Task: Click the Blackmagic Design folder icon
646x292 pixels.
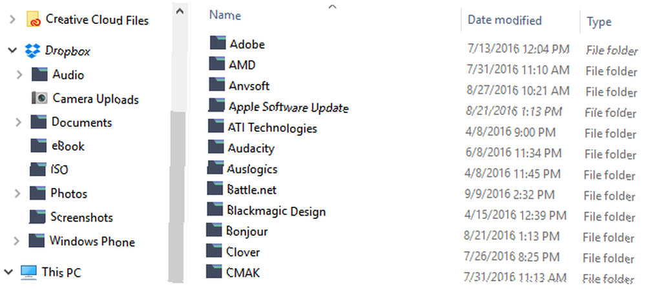Action: [215, 209]
